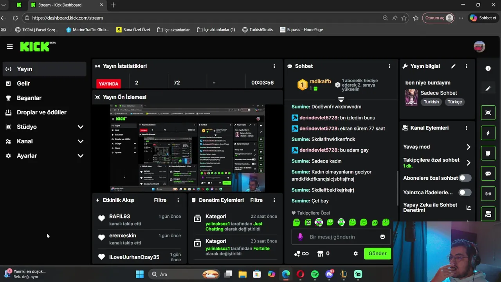This screenshot has height=282, width=501.
Task: Open Etkinlik Akışı three-dot menu
Action: pos(178,200)
